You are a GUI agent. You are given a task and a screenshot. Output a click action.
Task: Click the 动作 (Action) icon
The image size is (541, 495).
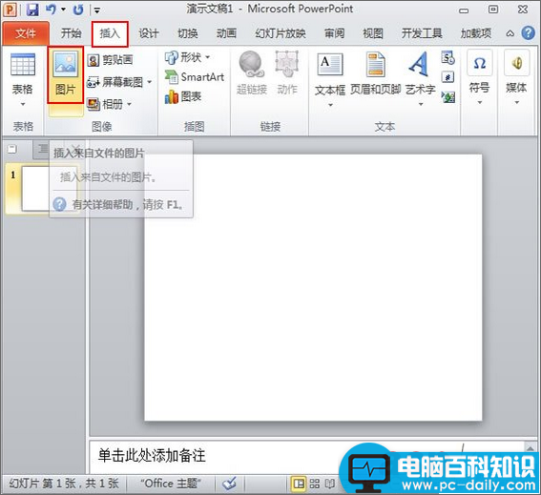tap(286, 64)
